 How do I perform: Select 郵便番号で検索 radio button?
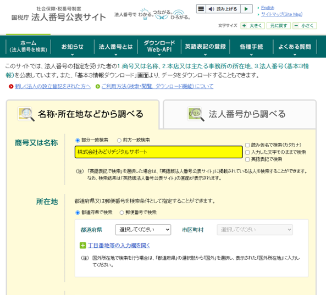pos(122,213)
